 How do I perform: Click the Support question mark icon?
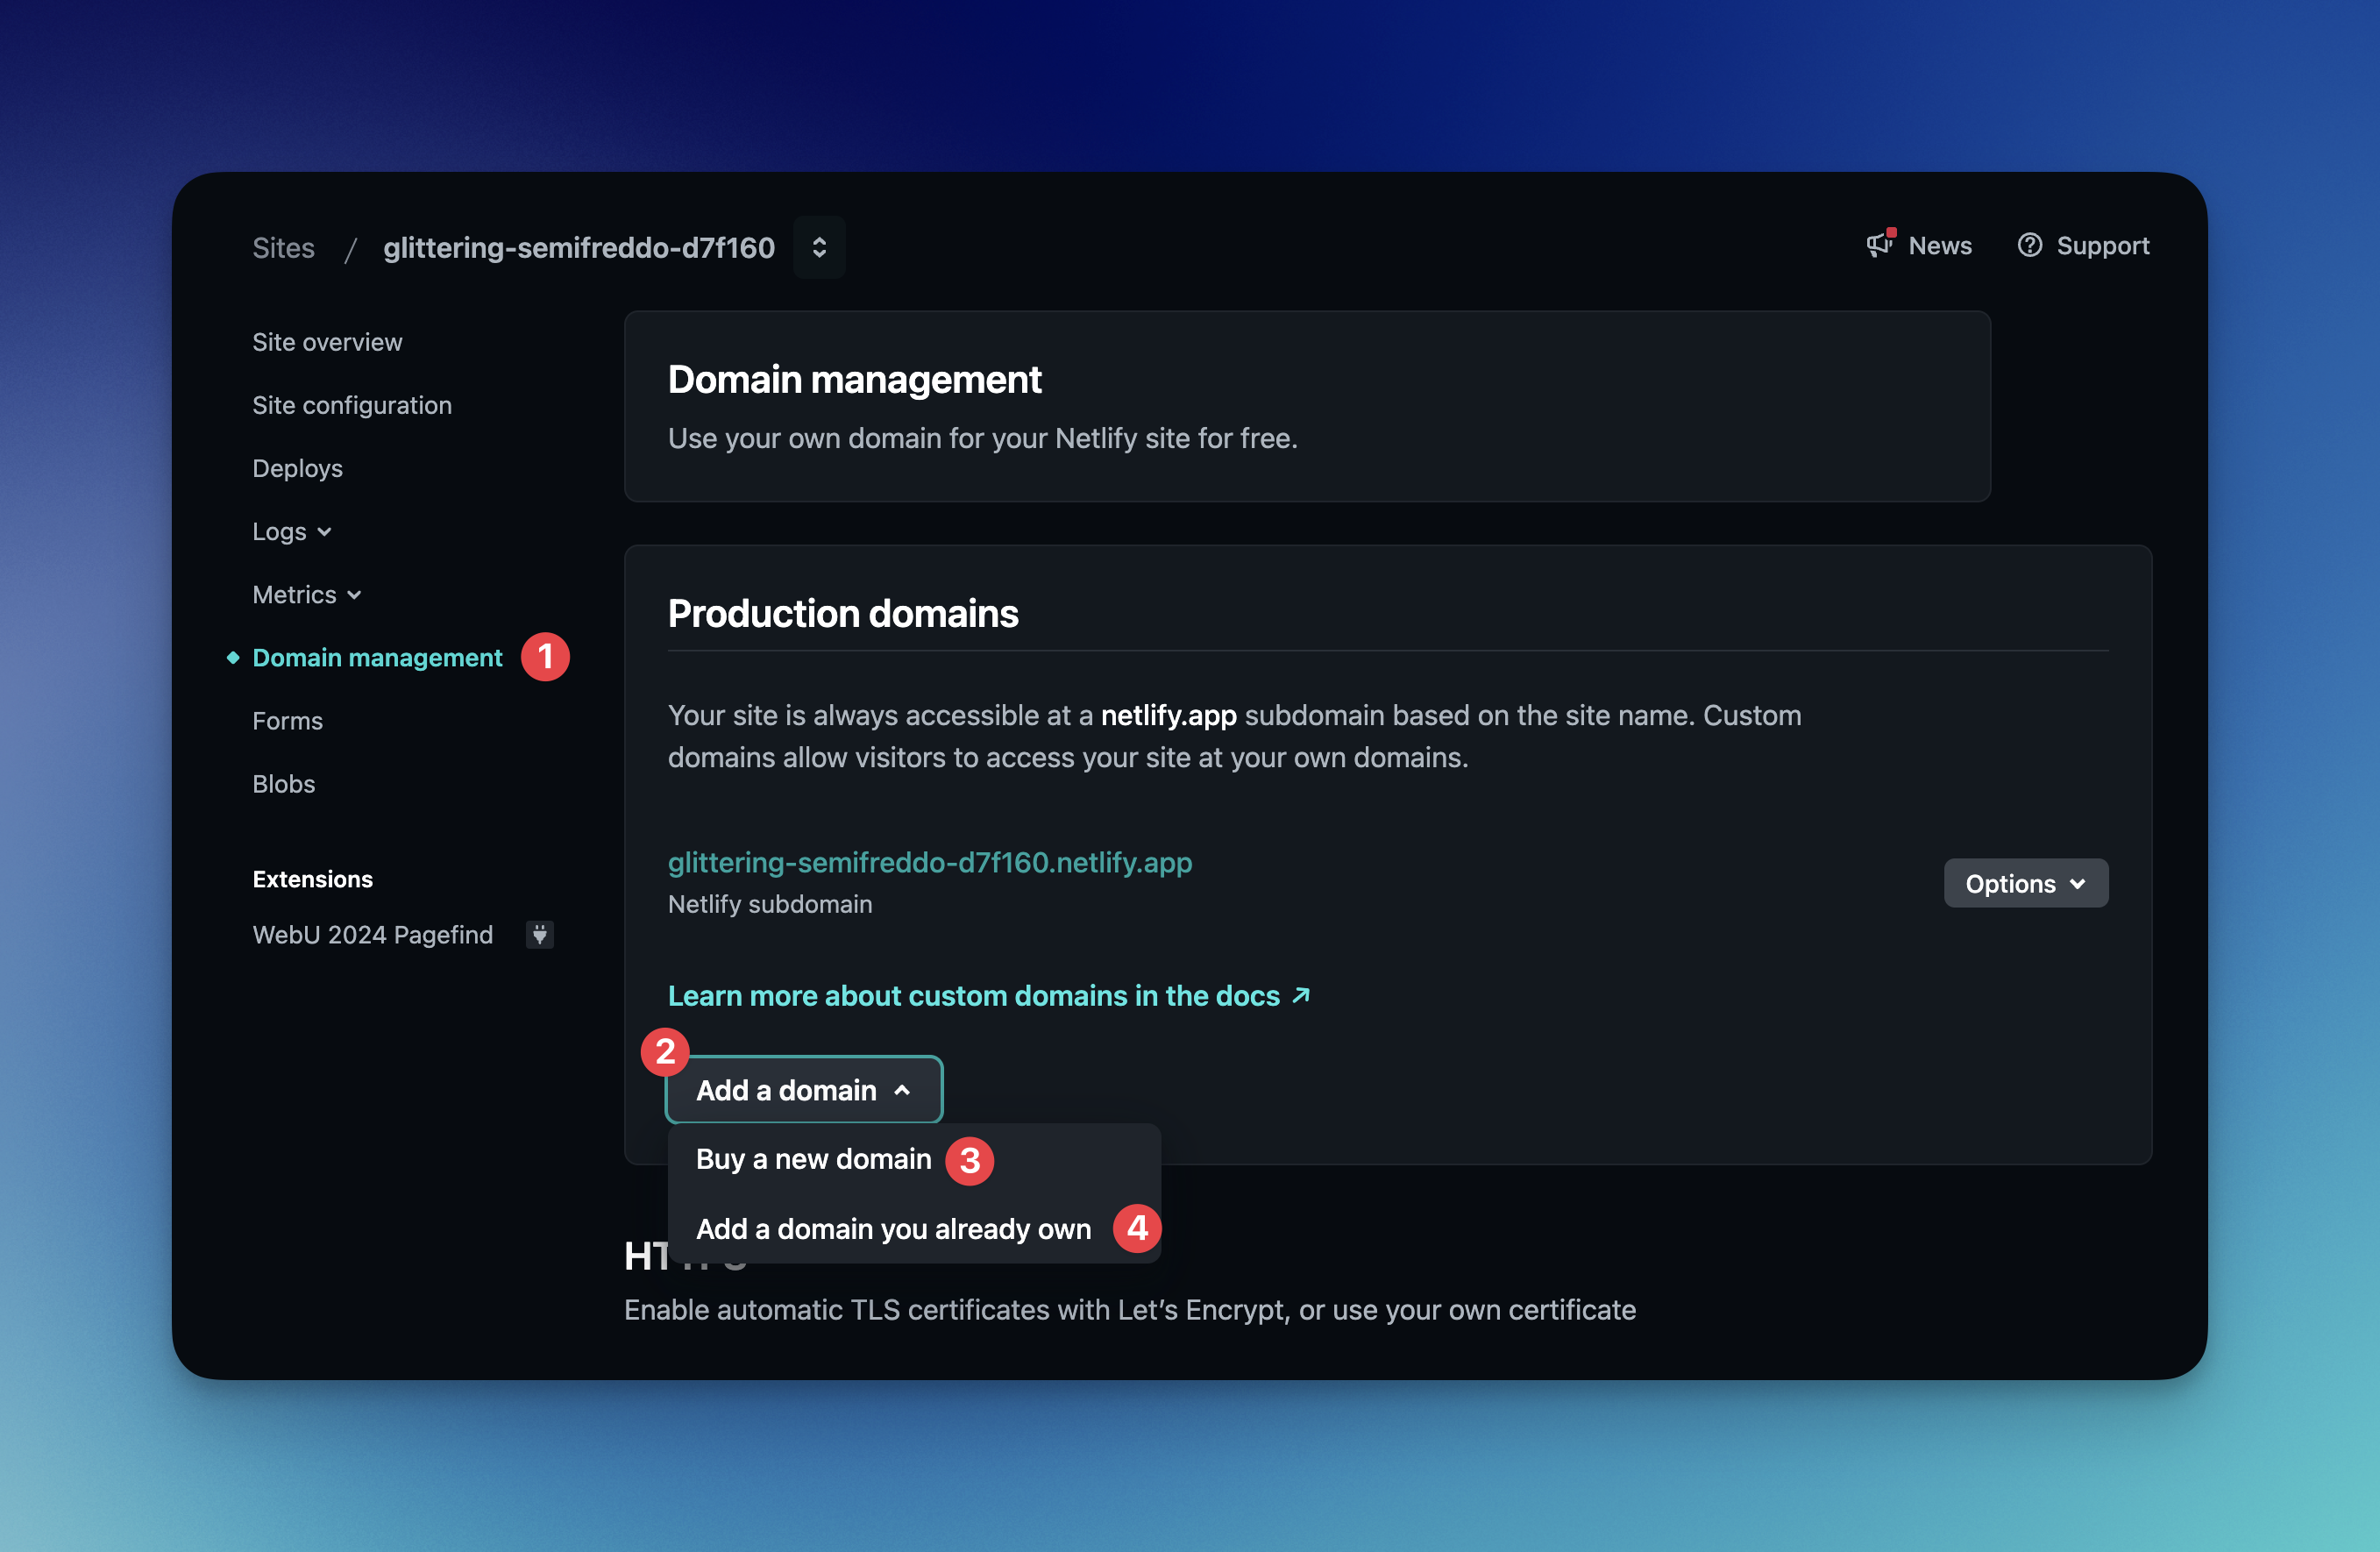click(2029, 245)
